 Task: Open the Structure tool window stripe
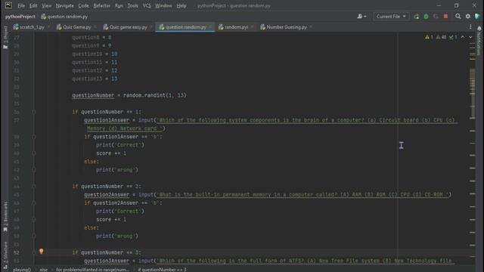click(x=5, y=255)
